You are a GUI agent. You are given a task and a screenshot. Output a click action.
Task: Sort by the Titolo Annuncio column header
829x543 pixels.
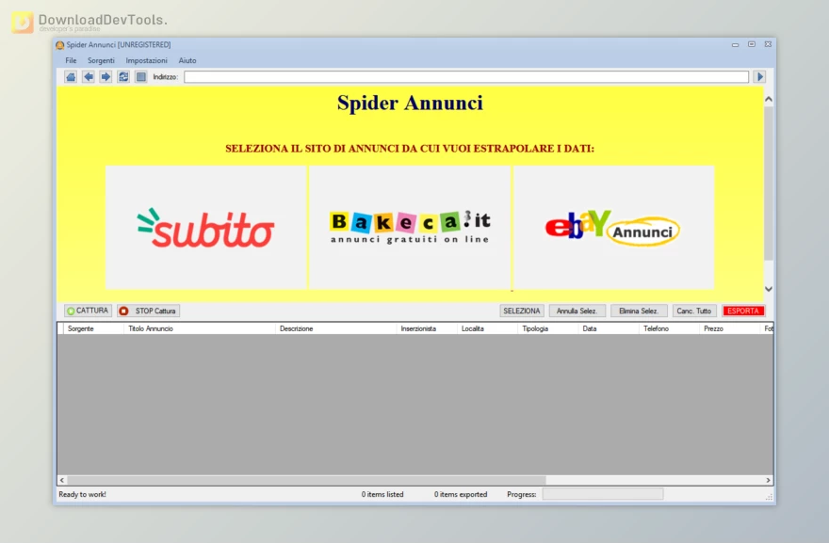click(200, 328)
